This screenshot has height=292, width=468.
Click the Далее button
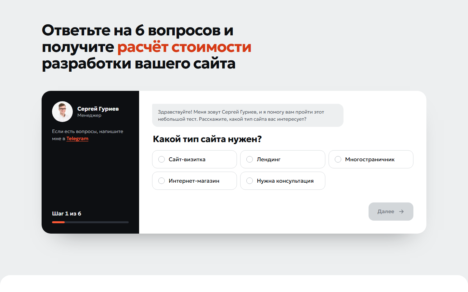391,212
